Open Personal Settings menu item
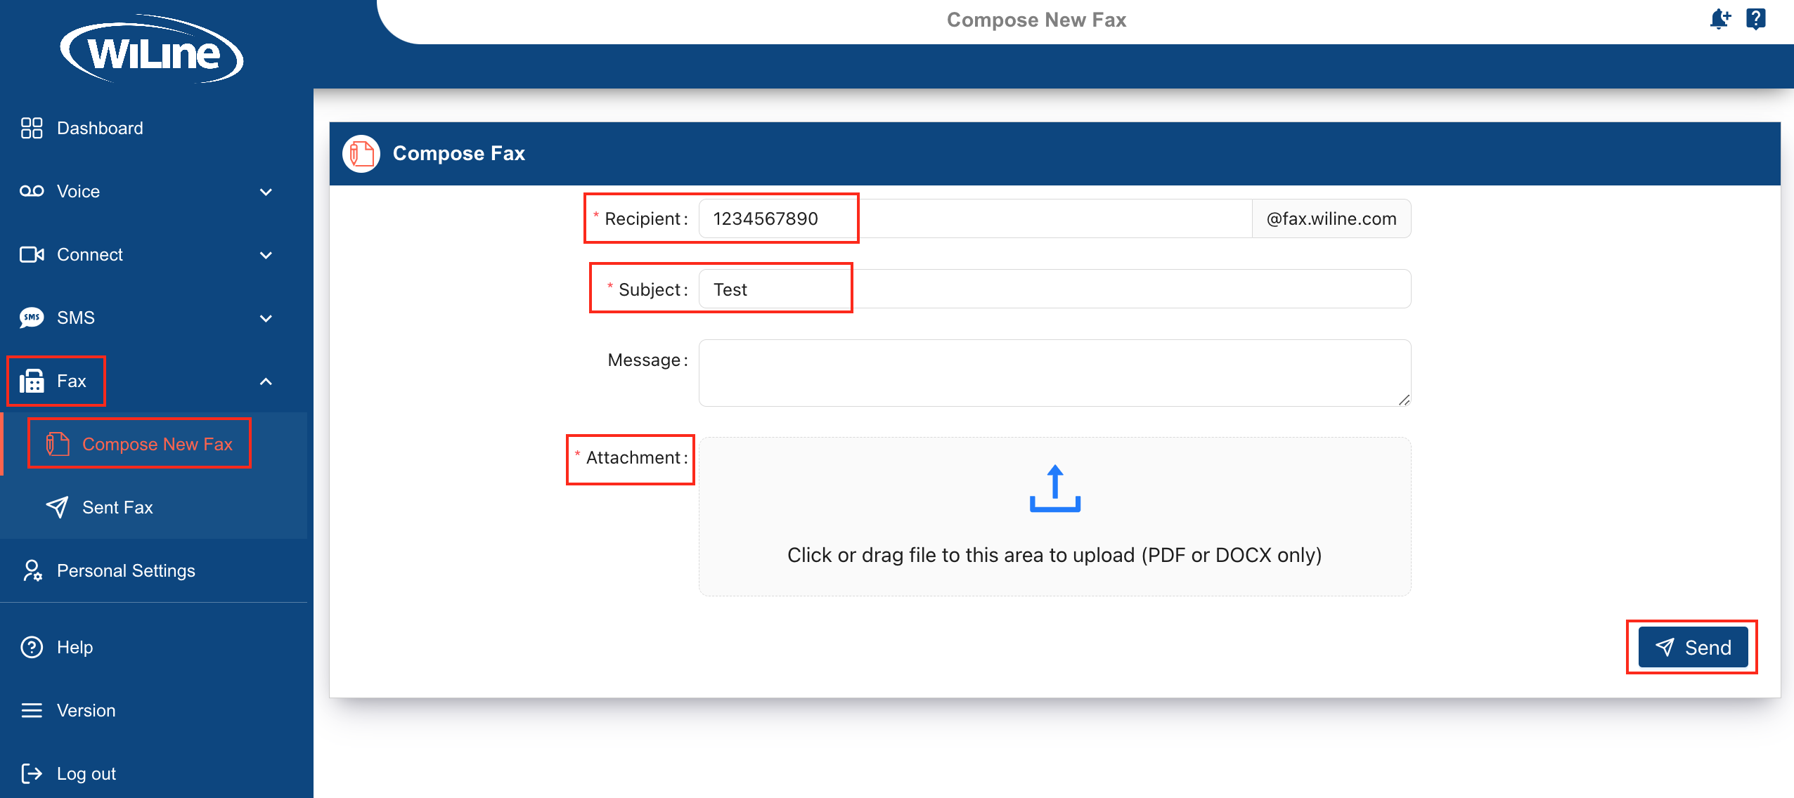The image size is (1794, 798). 153,570
